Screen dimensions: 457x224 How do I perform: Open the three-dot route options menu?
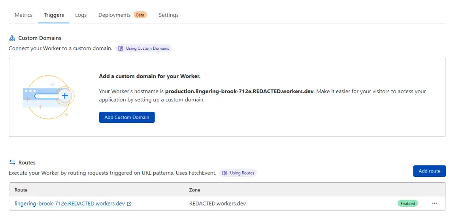(x=435, y=203)
